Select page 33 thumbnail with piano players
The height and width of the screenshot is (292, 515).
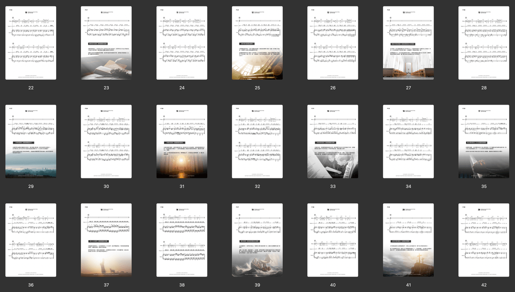click(x=333, y=141)
